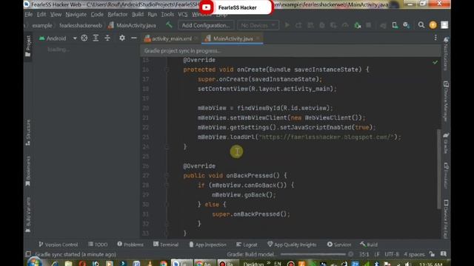This screenshot has width=474, height=266.
Task: Click the Search Everywhere magnifier icon
Action: point(421,25)
